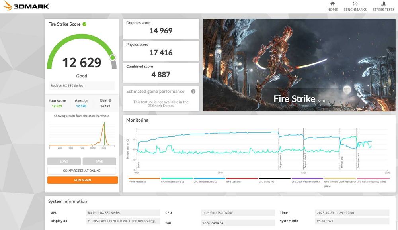
Task: Click the info icon next to Best
Action: pos(110,100)
